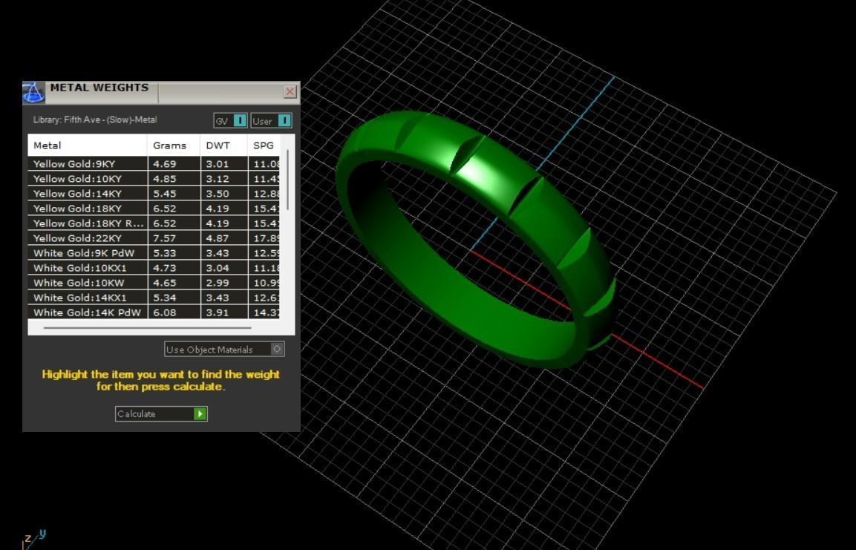Click the Metal Weights flask icon
This screenshot has height=550, width=856.
pos(33,92)
